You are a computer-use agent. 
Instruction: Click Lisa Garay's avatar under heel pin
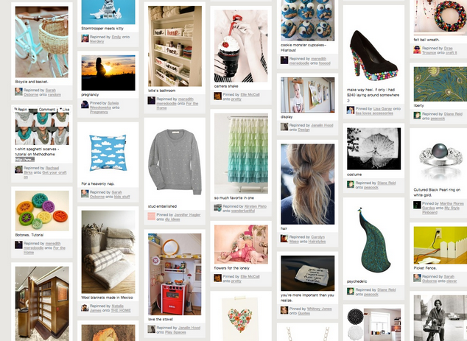point(351,110)
